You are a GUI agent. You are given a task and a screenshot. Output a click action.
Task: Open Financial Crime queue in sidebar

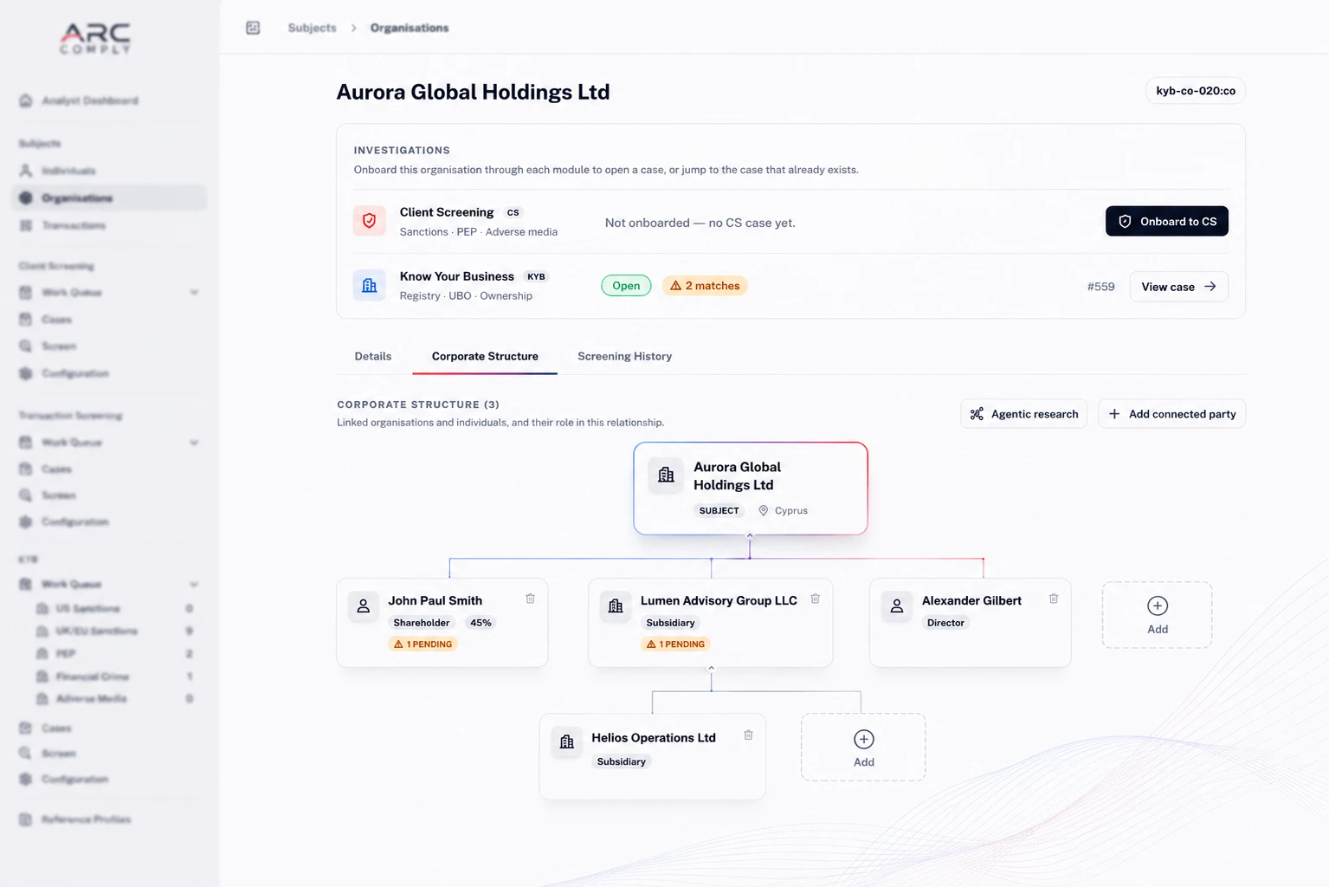[x=114, y=677]
